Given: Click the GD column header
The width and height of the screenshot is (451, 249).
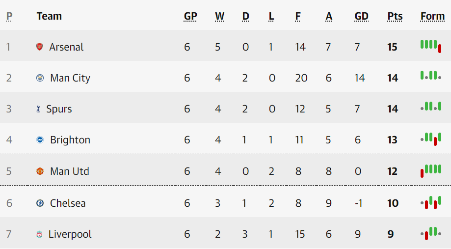Looking at the screenshot, I should click(x=361, y=16).
